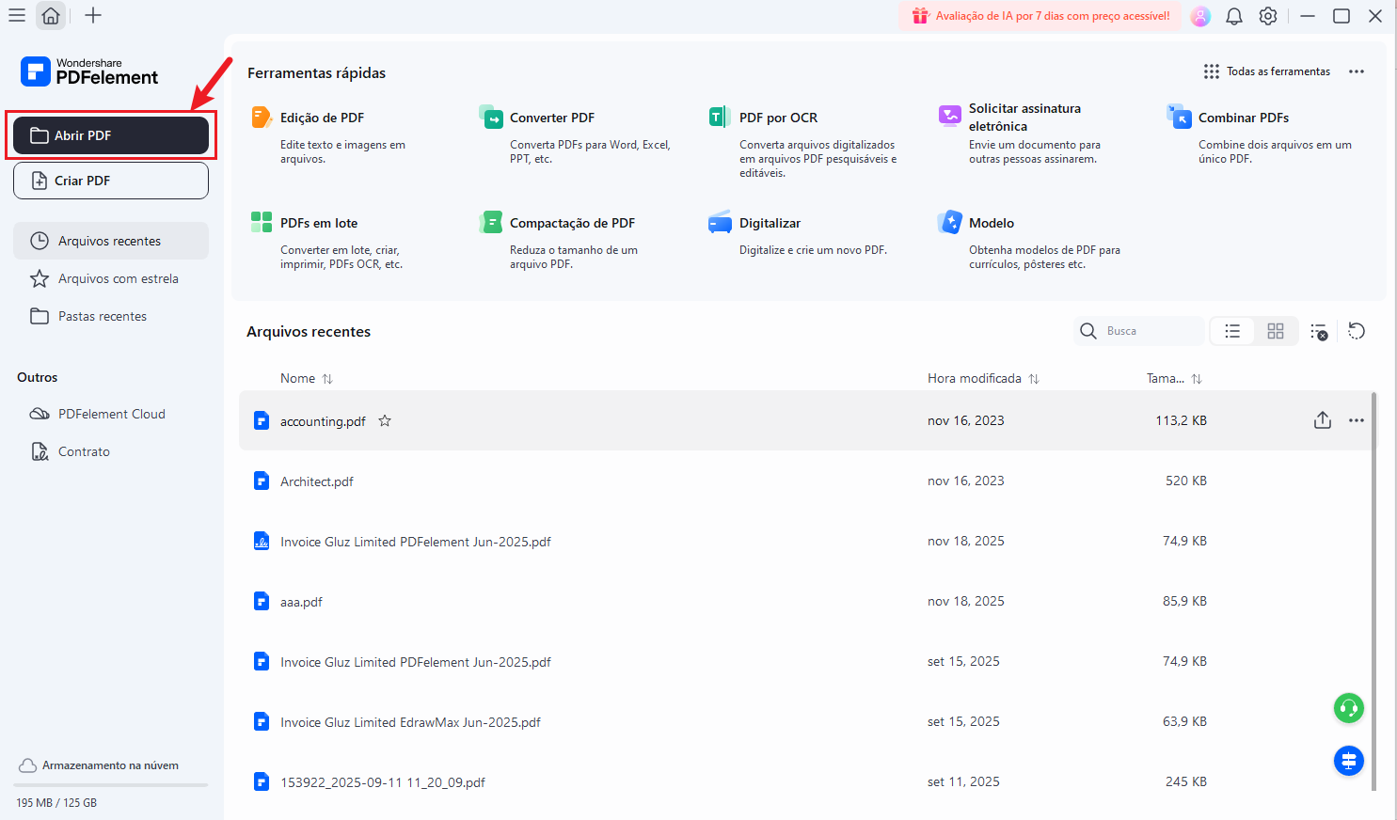Open the notifications bell
Viewport: 1397px width, 820px height.
[x=1234, y=16]
